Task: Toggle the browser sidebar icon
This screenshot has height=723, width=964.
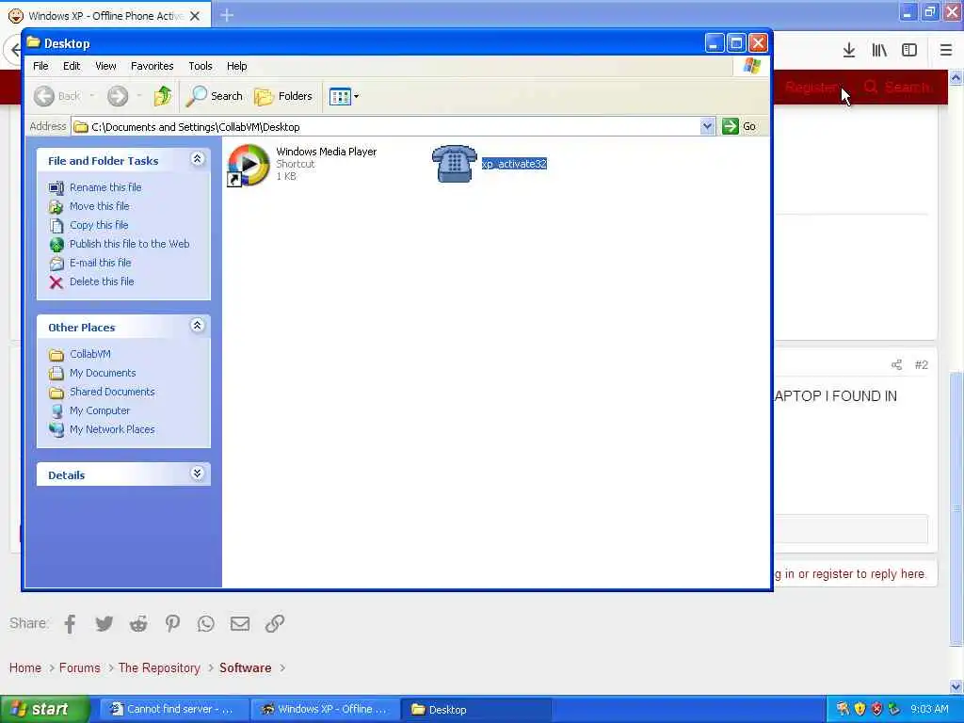Action: pyautogui.click(x=909, y=51)
